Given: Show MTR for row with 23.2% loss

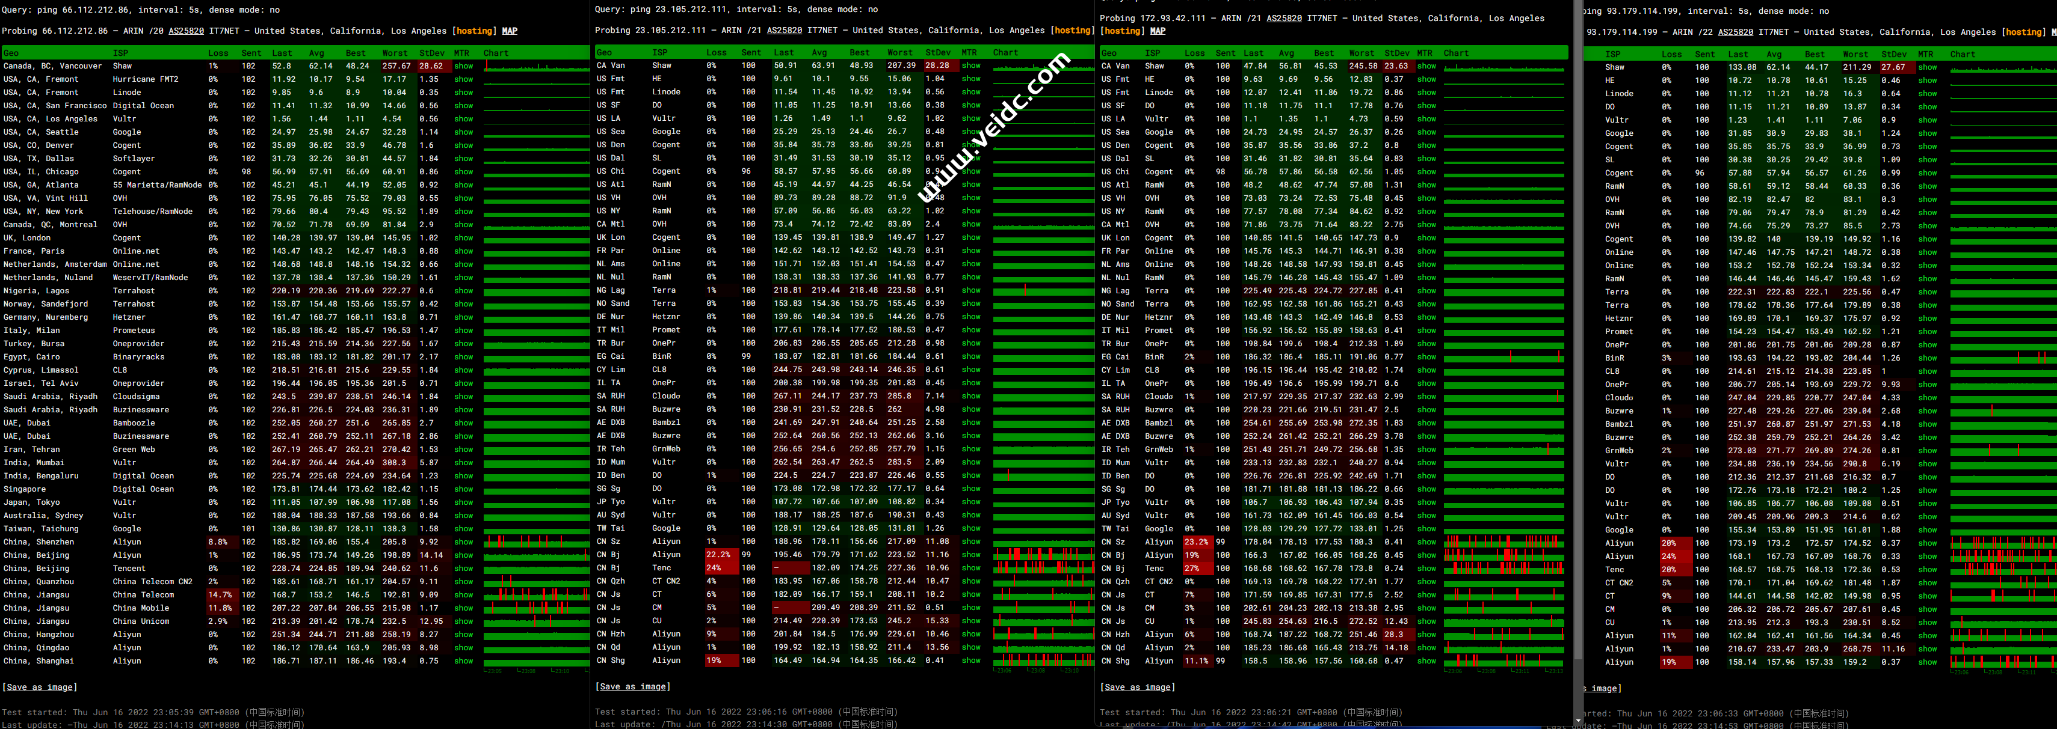Looking at the screenshot, I should (1426, 542).
